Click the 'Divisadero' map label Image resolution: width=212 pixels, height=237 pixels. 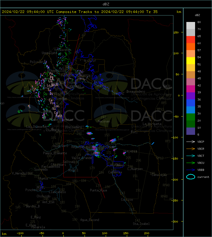(74, 127)
